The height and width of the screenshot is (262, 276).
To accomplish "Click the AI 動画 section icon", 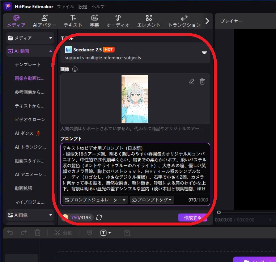I will (x=10, y=51).
